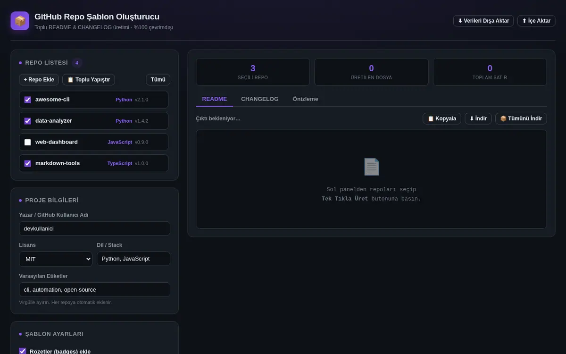Image resolution: width=566 pixels, height=354 pixels.
Task: Click the JavaScript language tag
Action: click(x=120, y=142)
